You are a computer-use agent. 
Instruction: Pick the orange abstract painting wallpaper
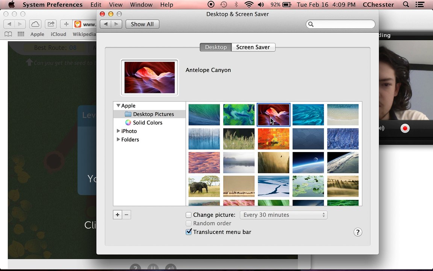pyautogui.click(x=273, y=139)
